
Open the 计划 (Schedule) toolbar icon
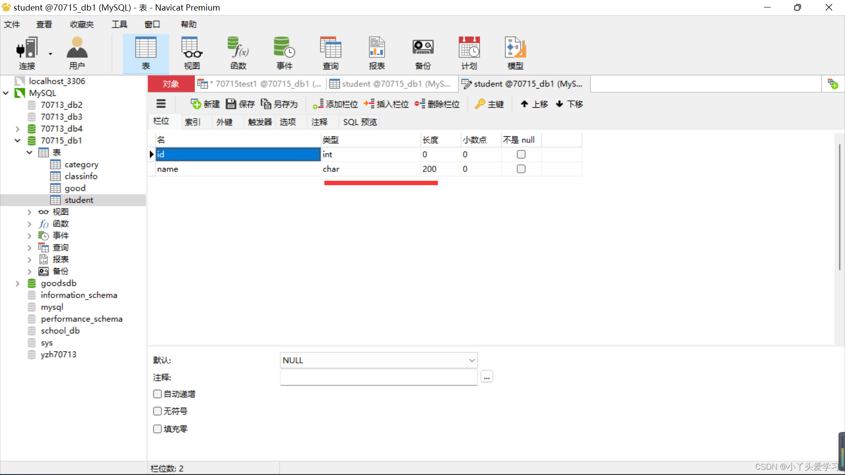(x=469, y=53)
